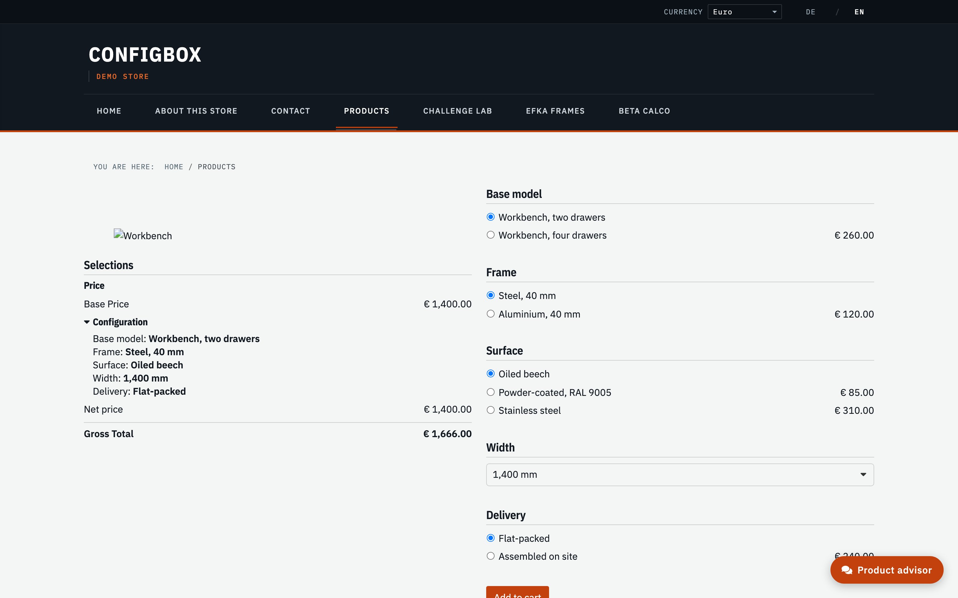
Task: Collapse the Configuration details section
Action: [116, 322]
